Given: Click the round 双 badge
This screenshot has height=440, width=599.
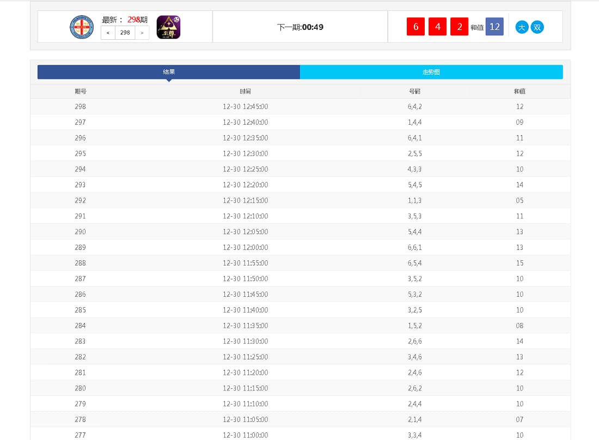Looking at the screenshot, I should pos(537,27).
